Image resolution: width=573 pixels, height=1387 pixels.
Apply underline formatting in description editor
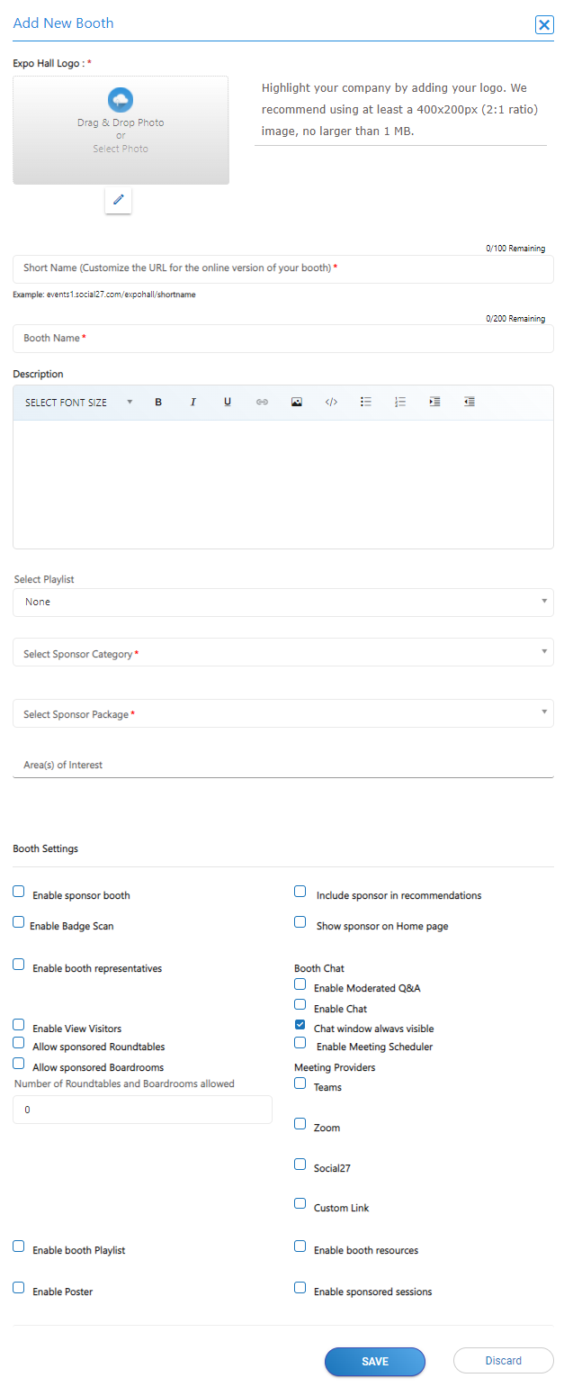point(228,403)
